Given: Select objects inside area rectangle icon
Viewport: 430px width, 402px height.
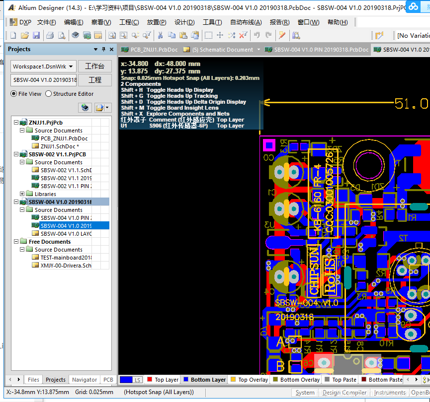Looking at the screenshot, I should [208, 35].
